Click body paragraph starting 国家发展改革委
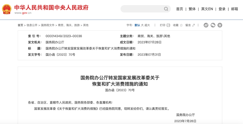Screen dimensions: 243x124 [x=102, y=109]
